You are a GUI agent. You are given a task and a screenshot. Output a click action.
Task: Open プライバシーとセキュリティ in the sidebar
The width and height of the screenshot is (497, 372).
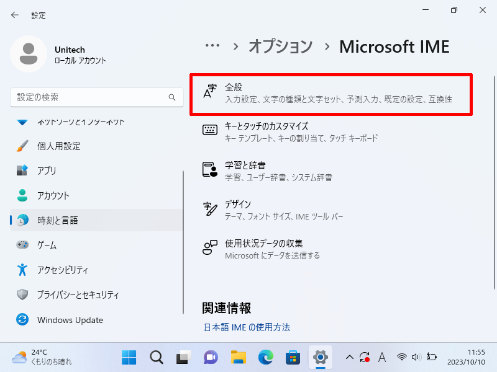click(96, 294)
